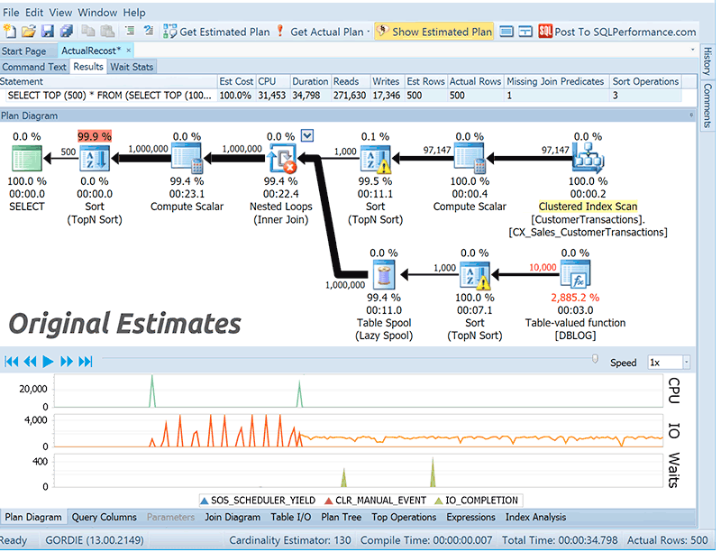Click the Paste toolbar icon
The width and height of the screenshot is (721, 552).
pyautogui.click(x=106, y=30)
